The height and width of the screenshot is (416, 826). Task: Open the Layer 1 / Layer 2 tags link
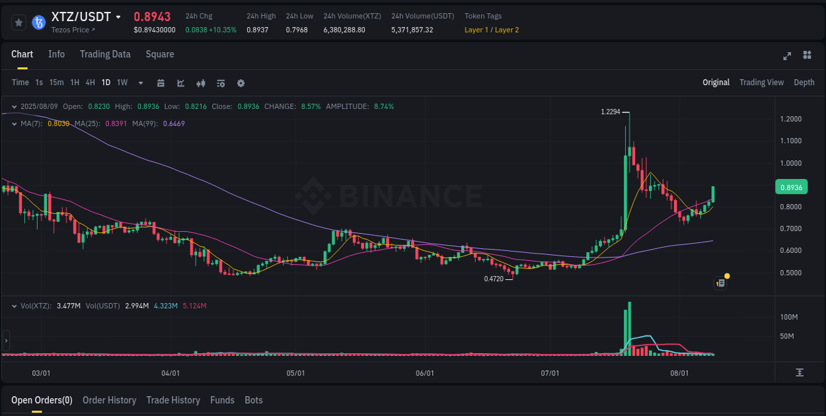click(x=492, y=30)
